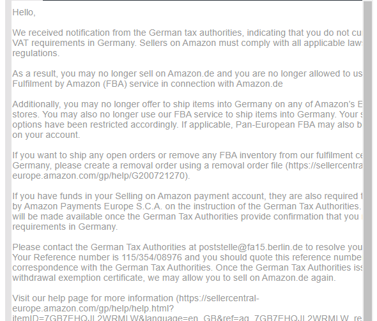Click the europe.amazon.com/gp/help/help.html? URL line

[x=93, y=308]
